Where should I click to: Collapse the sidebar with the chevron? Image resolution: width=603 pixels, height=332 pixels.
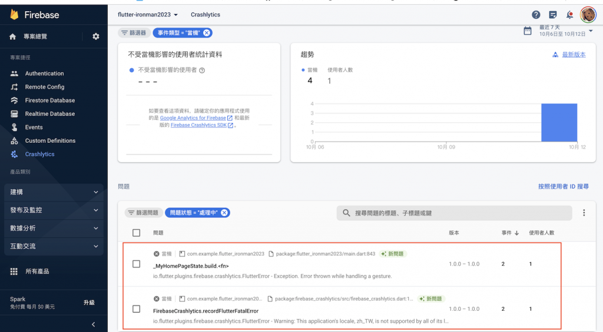tap(93, 324)
